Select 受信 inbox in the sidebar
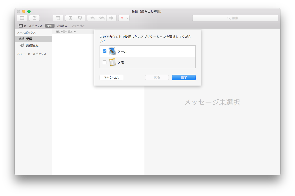 (x=33, y=39)
